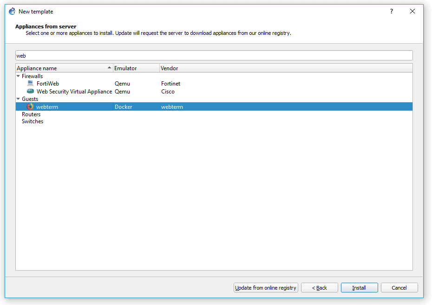432x305 pixels.
Task: Collapse the Firewalls category
Action: coord(18,76)
